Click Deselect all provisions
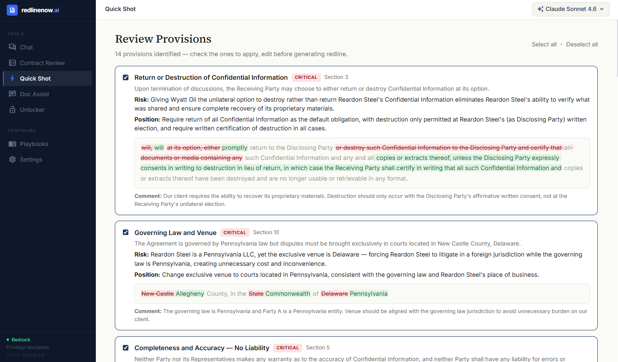 pyautogui.click(x=582, y=44)
